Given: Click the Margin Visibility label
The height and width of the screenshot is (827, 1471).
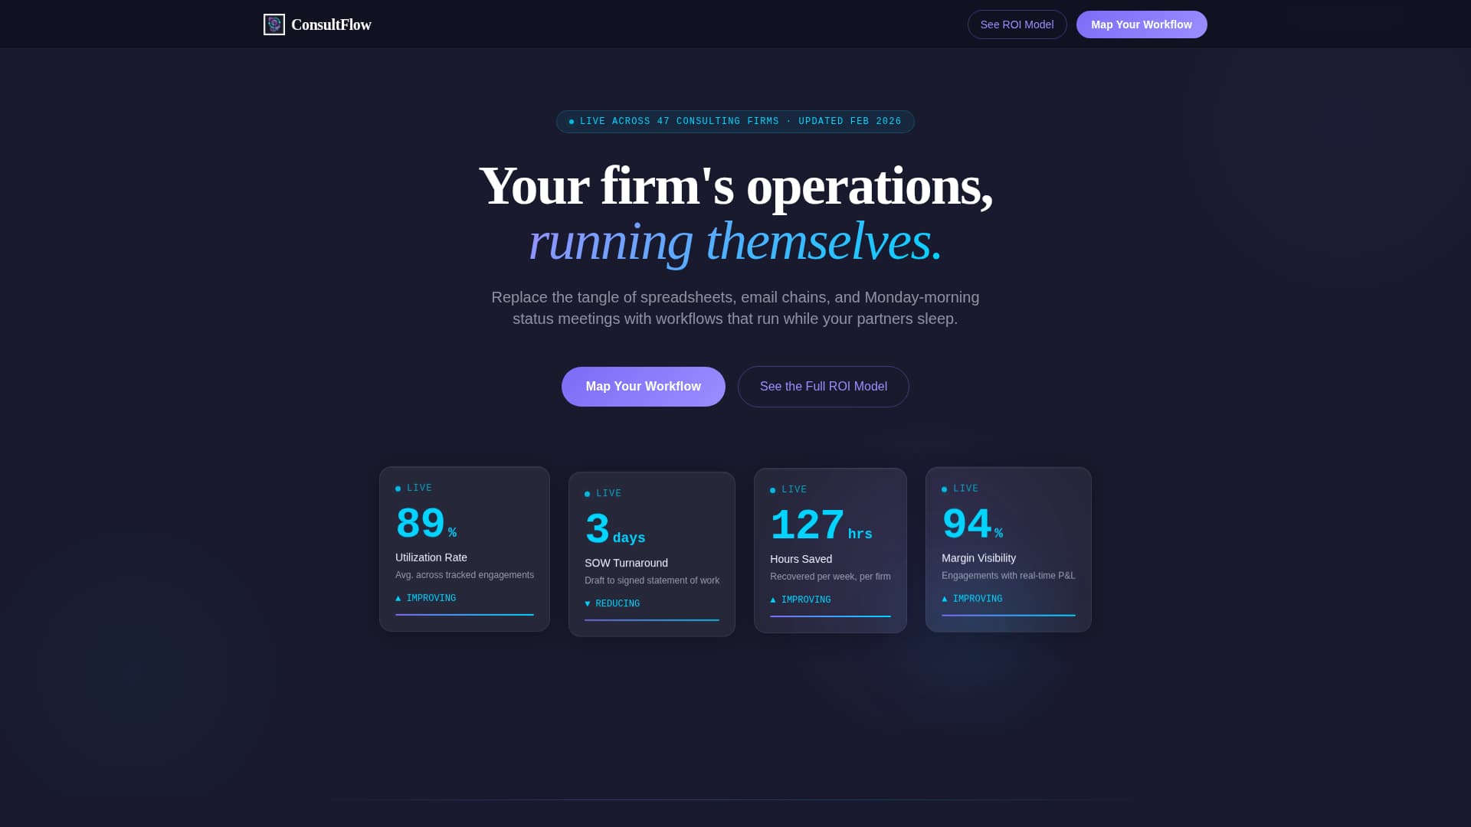Looking at the screenshot, I should [x=978, y=558].
